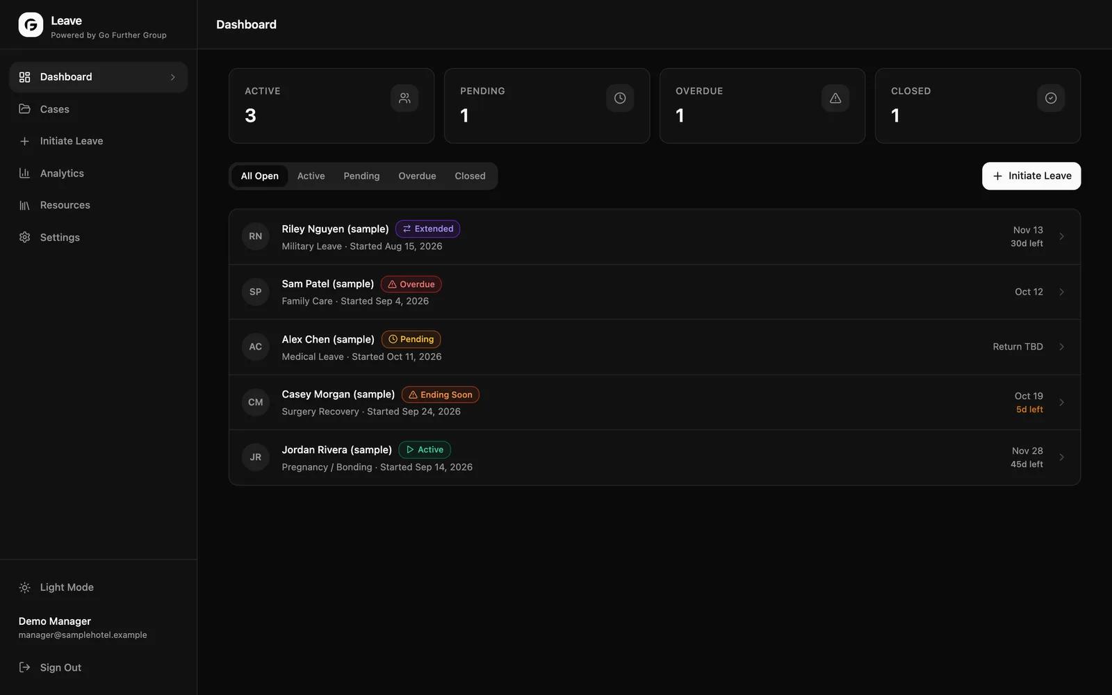1112x695 pixels.
Task: Switch to the Active filter tab
Action: click(x=311, y=176)
